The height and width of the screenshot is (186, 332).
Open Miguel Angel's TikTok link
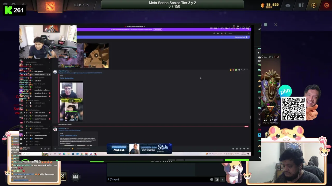80,73
